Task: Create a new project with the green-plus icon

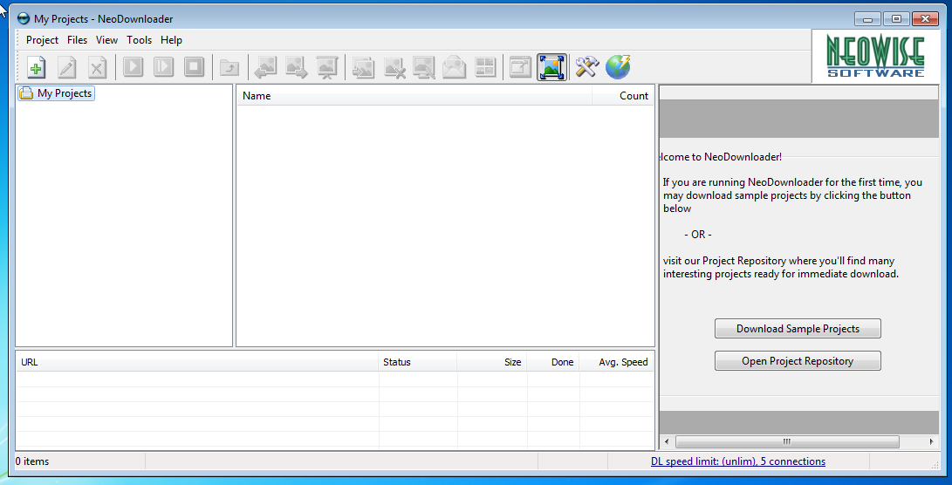Action: click(x=37, y=67)
